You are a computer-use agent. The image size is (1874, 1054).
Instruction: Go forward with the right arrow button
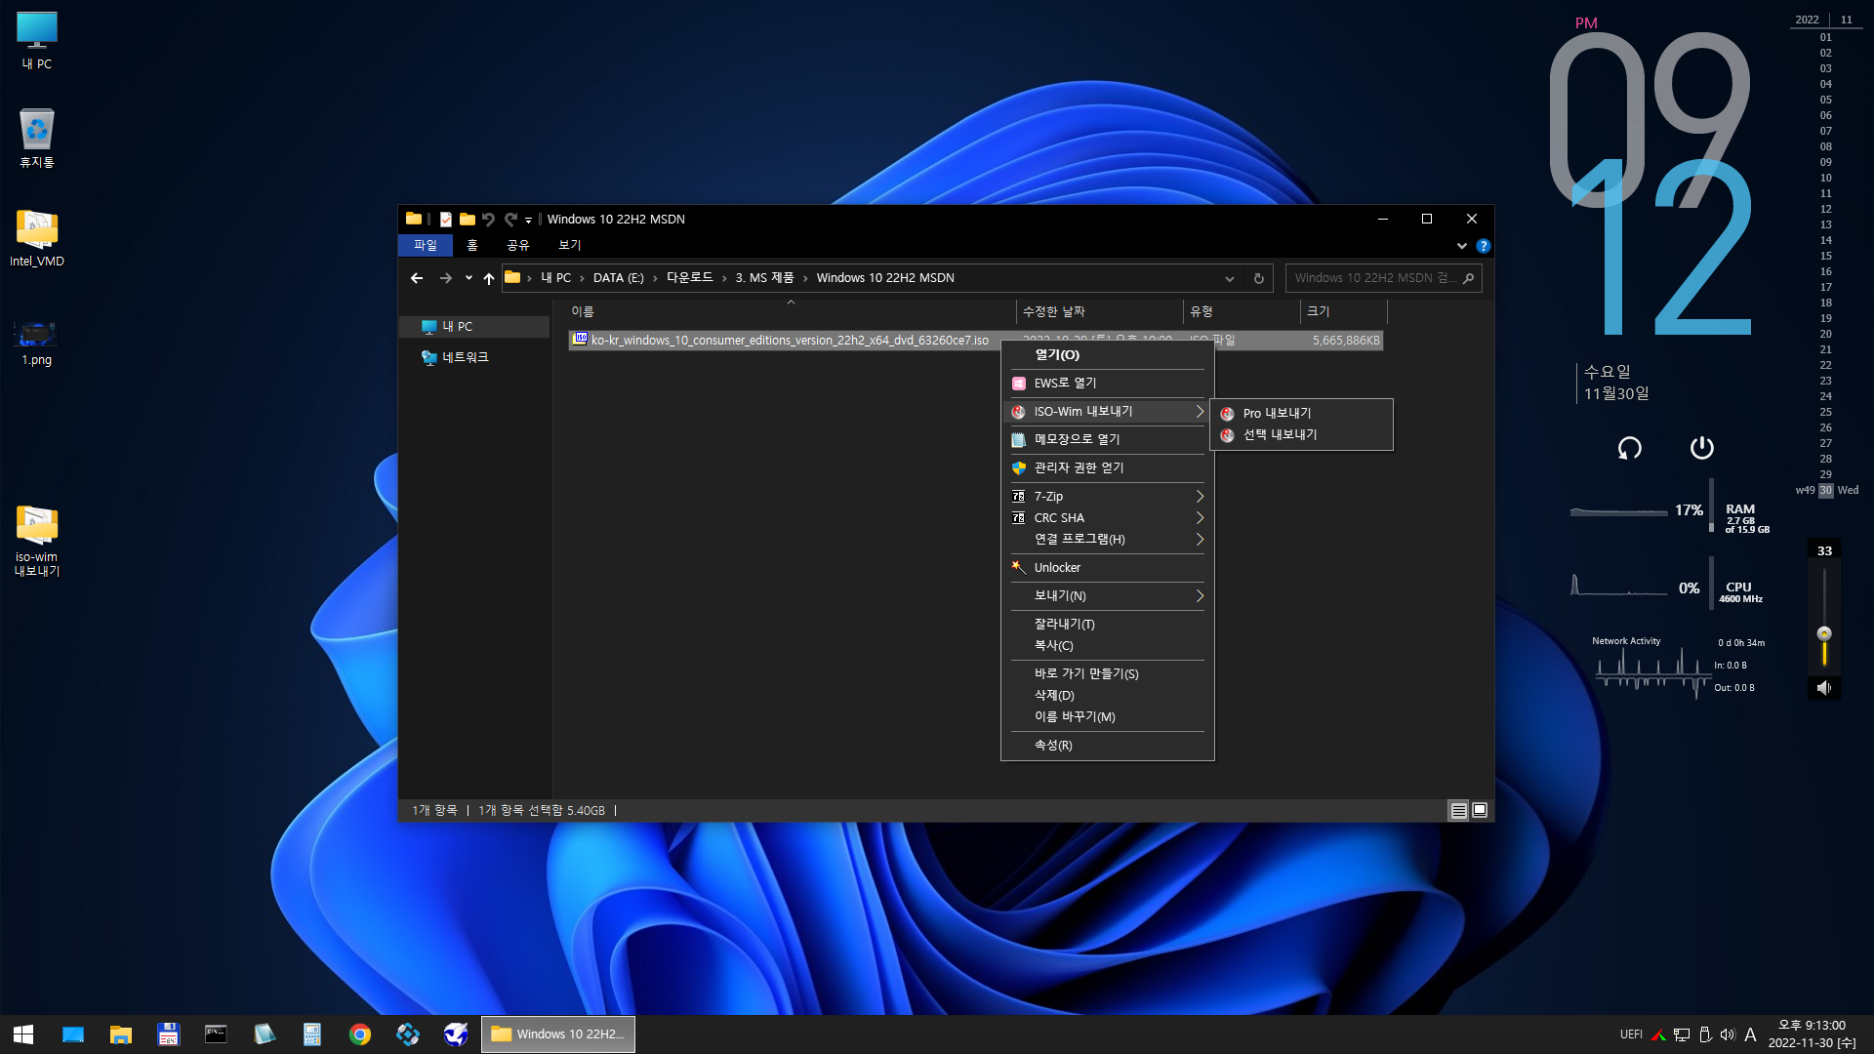[446, 278]
